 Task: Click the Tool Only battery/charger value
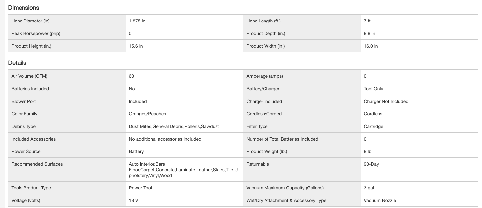373,89
